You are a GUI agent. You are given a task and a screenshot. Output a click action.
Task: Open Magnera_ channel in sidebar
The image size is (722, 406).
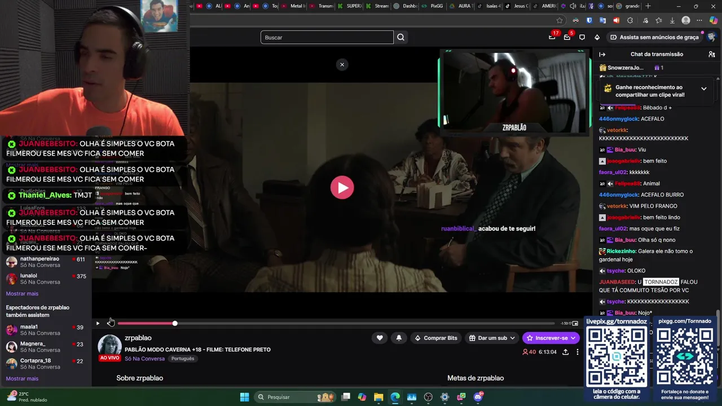point(46,347)
